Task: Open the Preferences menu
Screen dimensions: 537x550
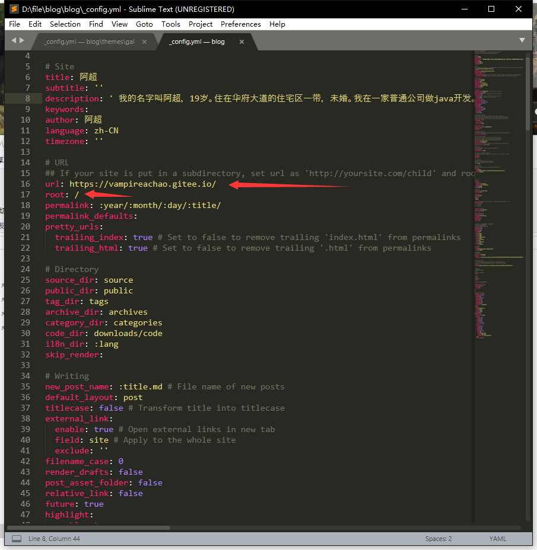Action: click(240, 24)
